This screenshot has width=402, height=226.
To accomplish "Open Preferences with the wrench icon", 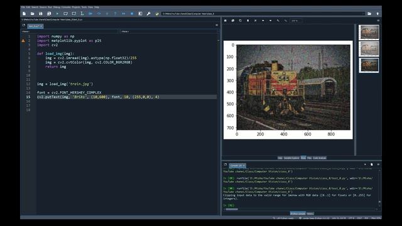I will point(148,14).
